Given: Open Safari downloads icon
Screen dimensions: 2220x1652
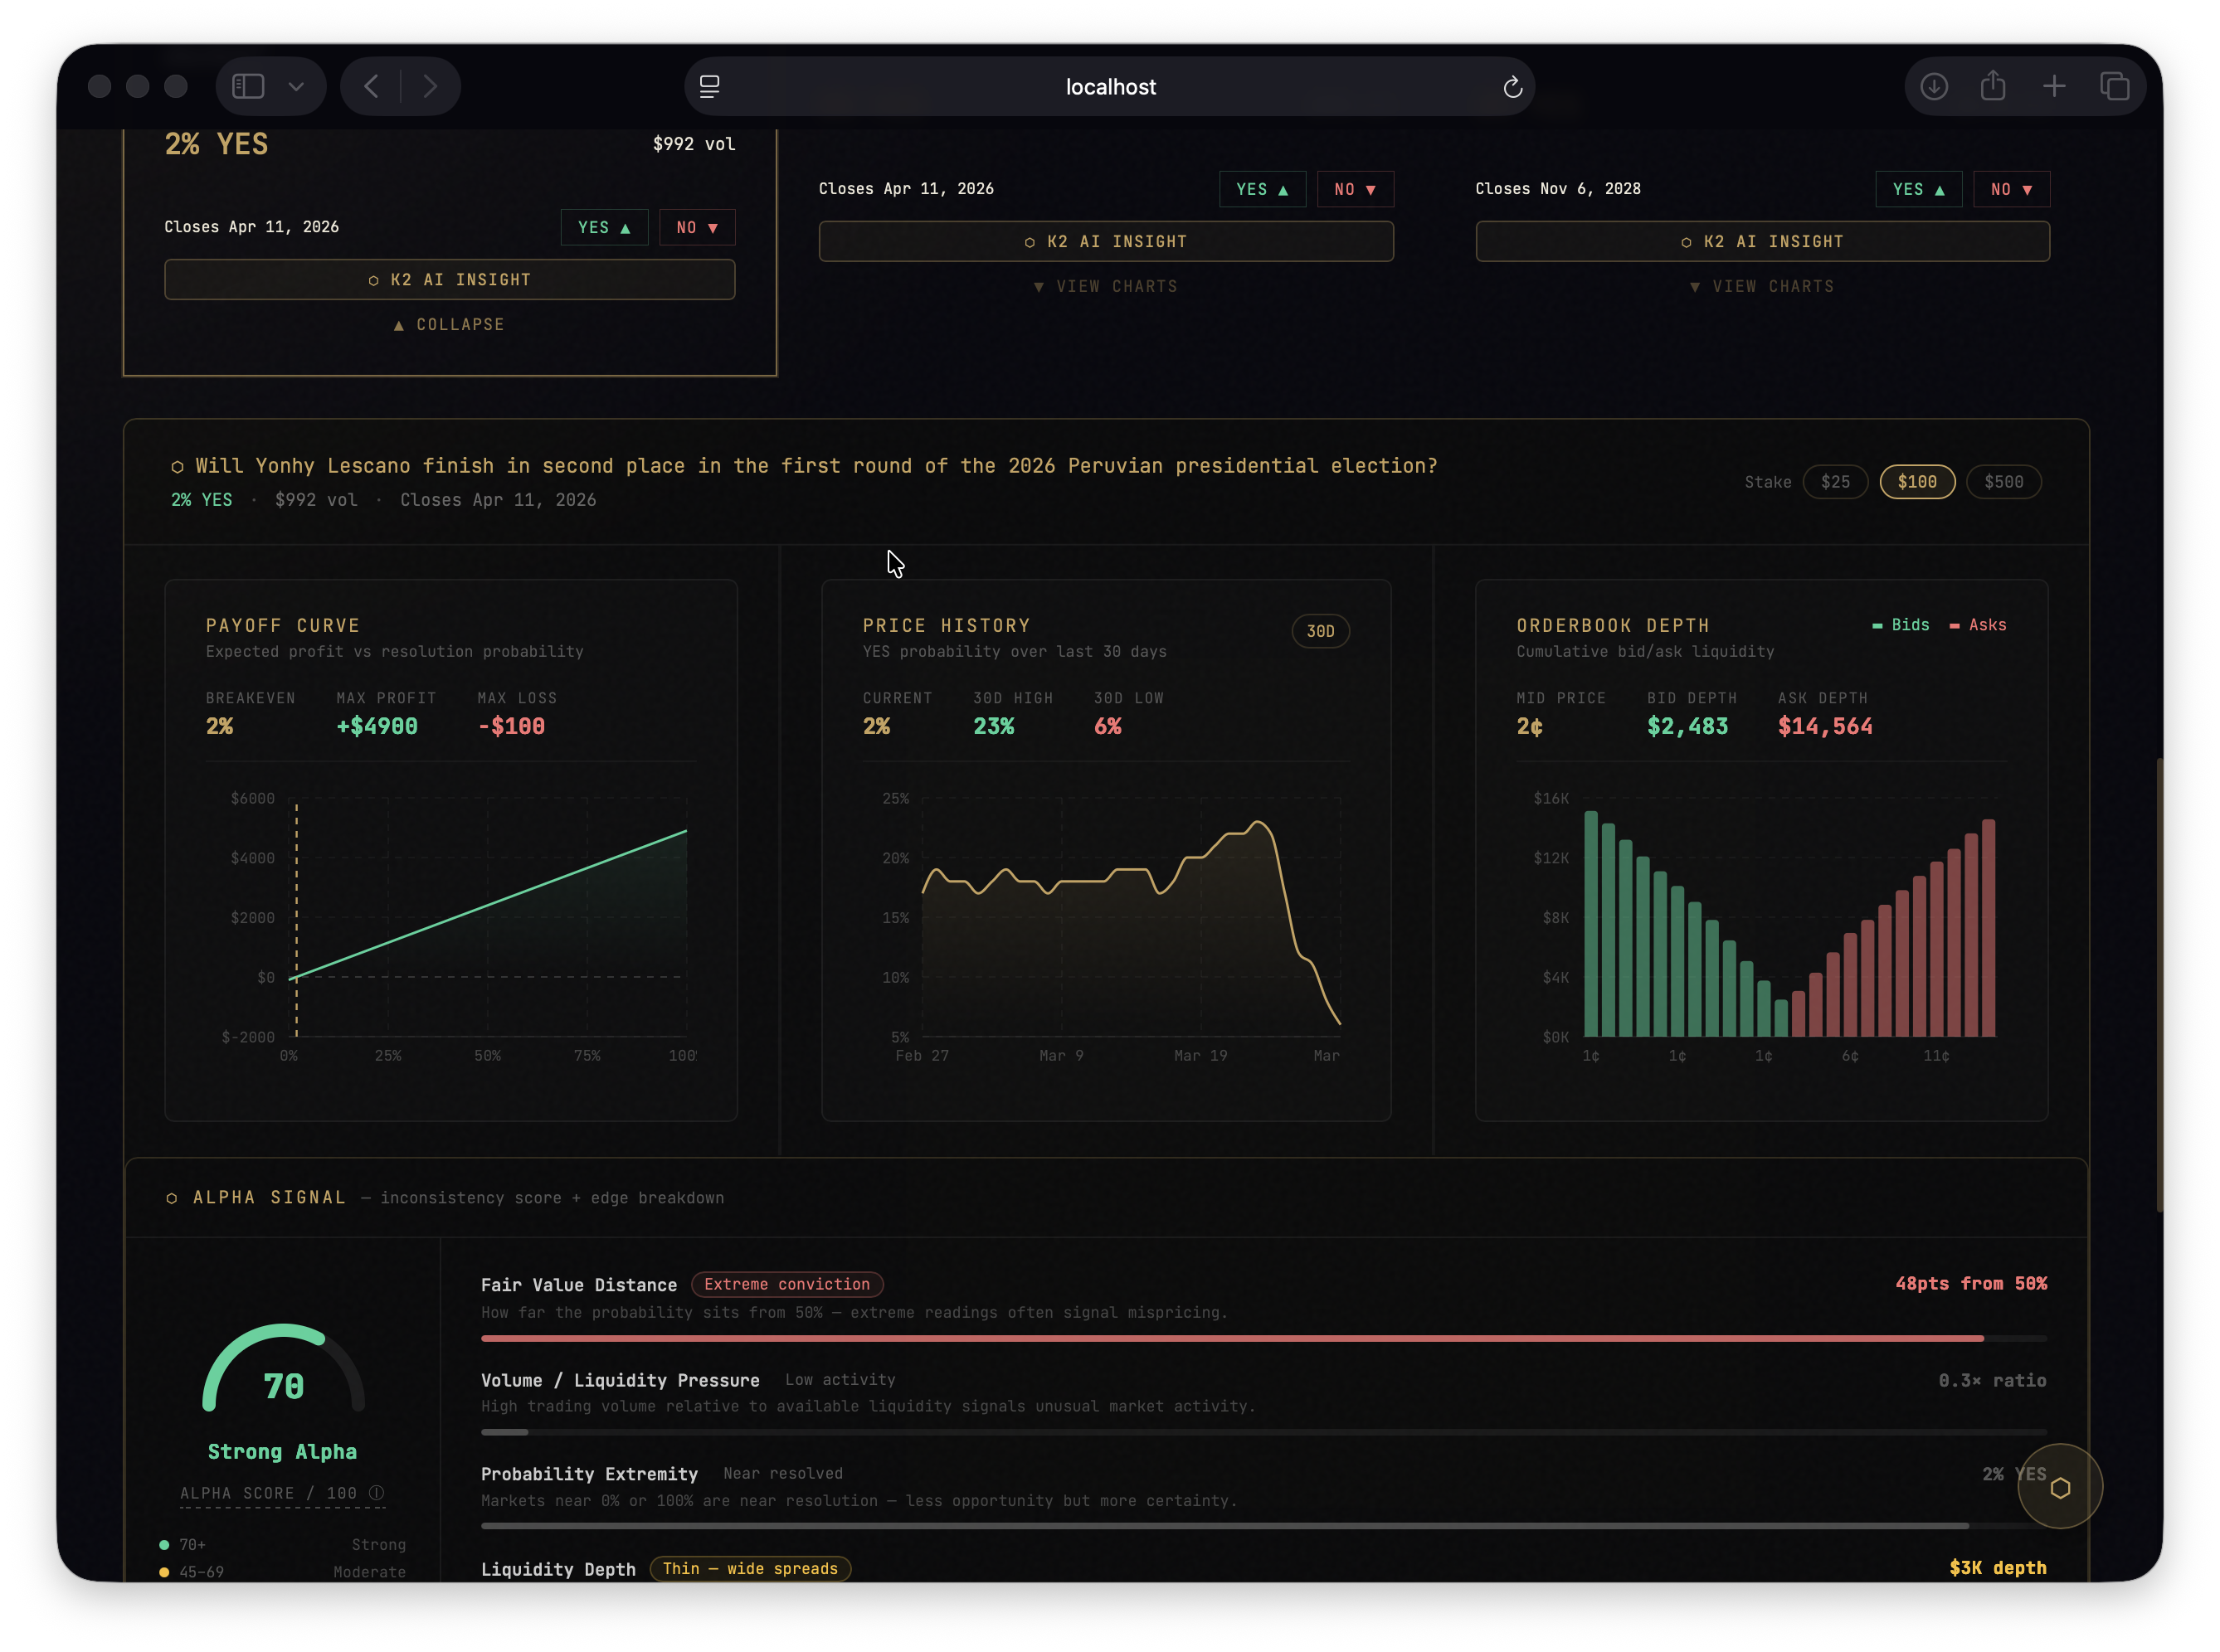Looking at the screenshot, I should [1933, 87].
